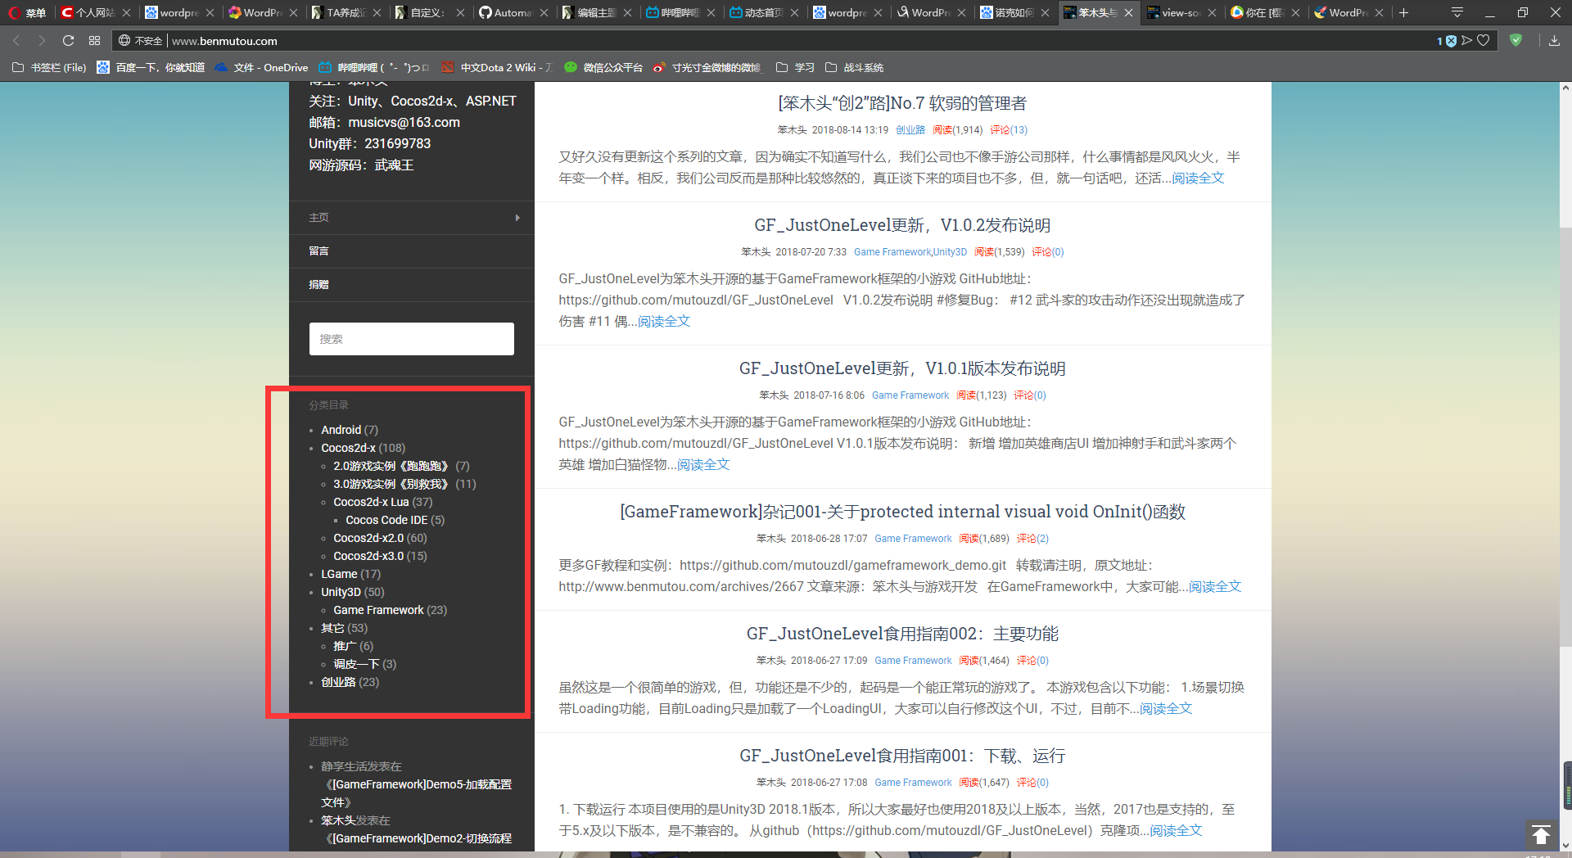Open the 百度一下，你就知道 bookmark
1572x858 pixels.
click(151, 67)
